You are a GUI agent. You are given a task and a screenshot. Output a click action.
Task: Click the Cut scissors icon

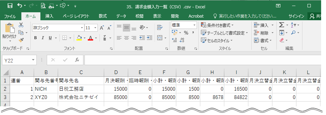(x=21, y=25)
